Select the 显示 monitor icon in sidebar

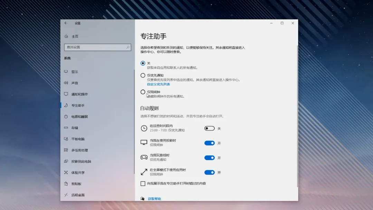click(x=66, y=71)
